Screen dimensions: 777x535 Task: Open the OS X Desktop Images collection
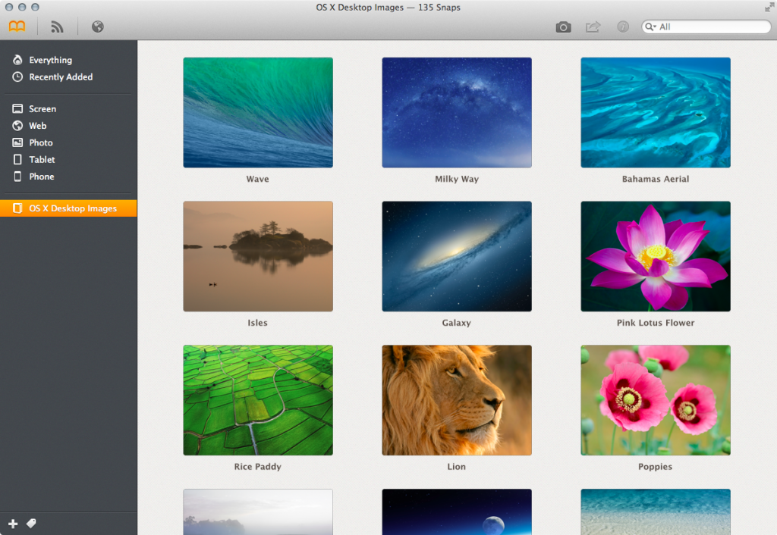pyautogui.click(x=72, y=208)
